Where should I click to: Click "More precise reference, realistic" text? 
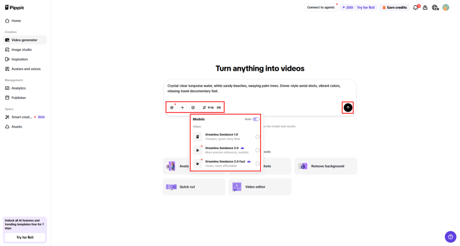point(227,152)
